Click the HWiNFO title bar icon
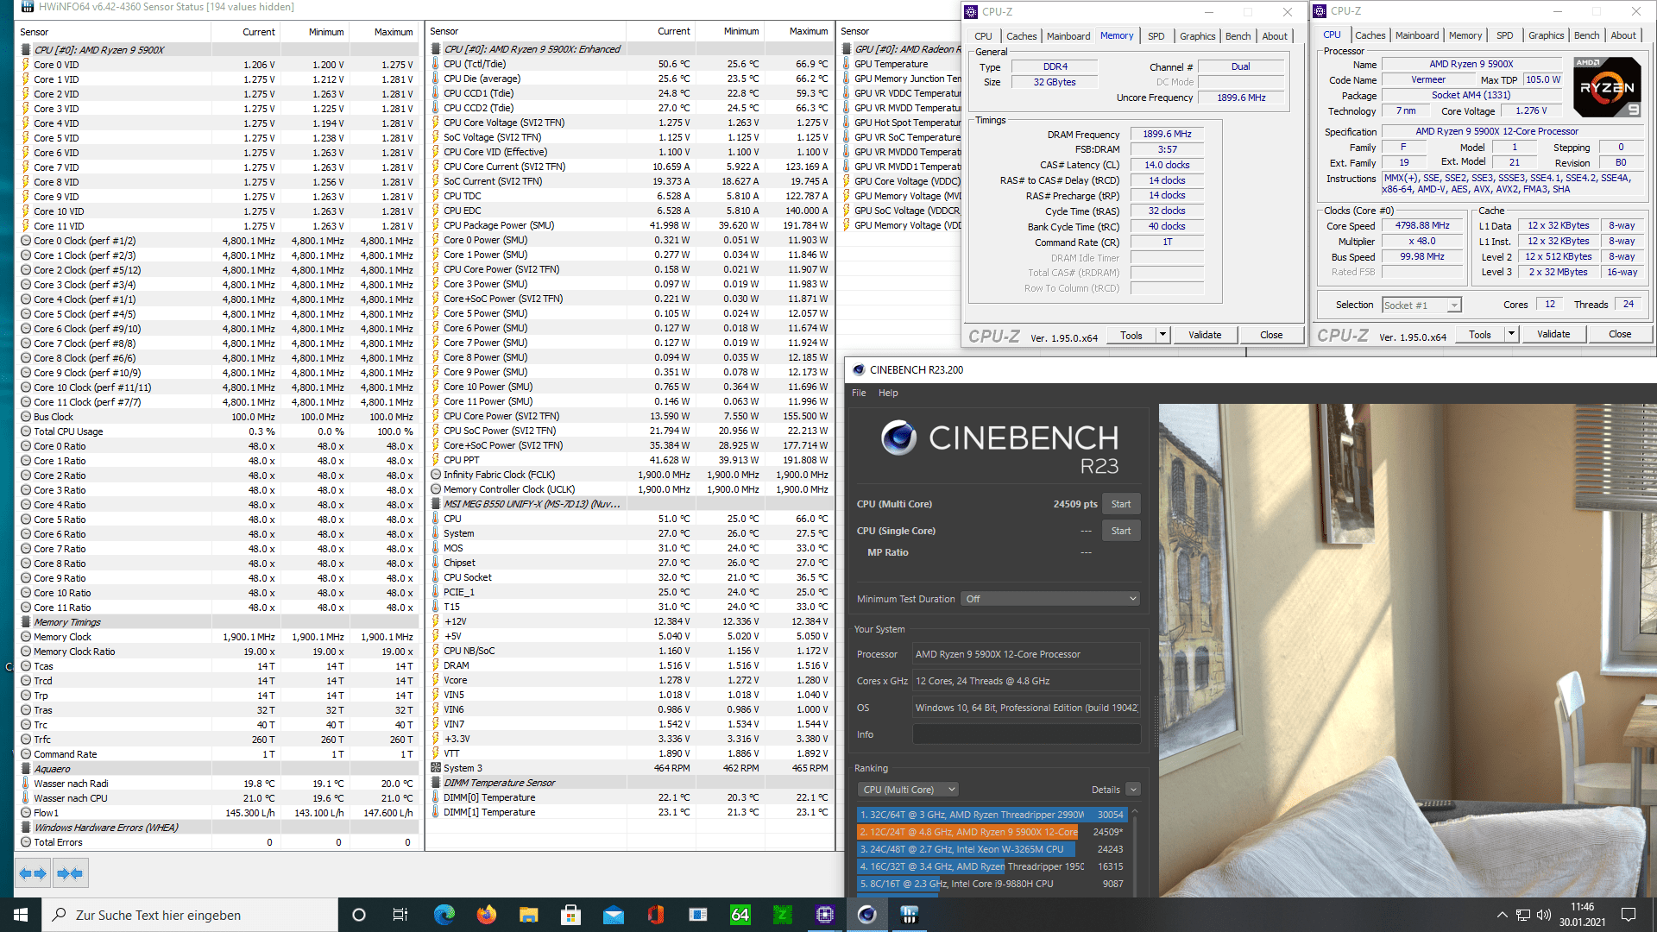The height and width of the screenshot is (932, 1657). (28, 7)
